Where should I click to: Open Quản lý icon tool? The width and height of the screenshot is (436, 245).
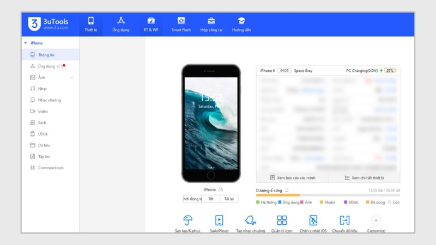click(x=282, y=220)
